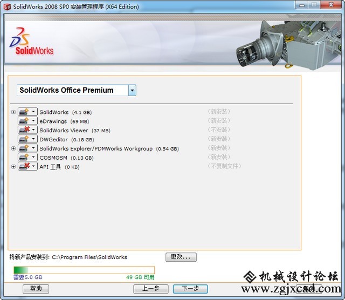The height and width of the screenshot is (300, 345).
Task: Select the eDrawings (69 MB) product row
Action: tap(64, 121)
